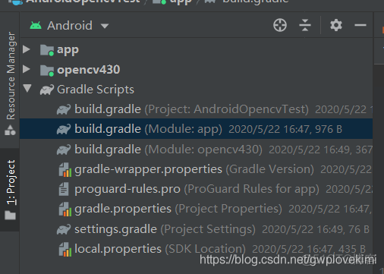Image resolution: width=384 pixels, height=274 pixels.
Task: Select the opencv430 module folder icon
Action: pyautogui.click(x=47, y=70)
